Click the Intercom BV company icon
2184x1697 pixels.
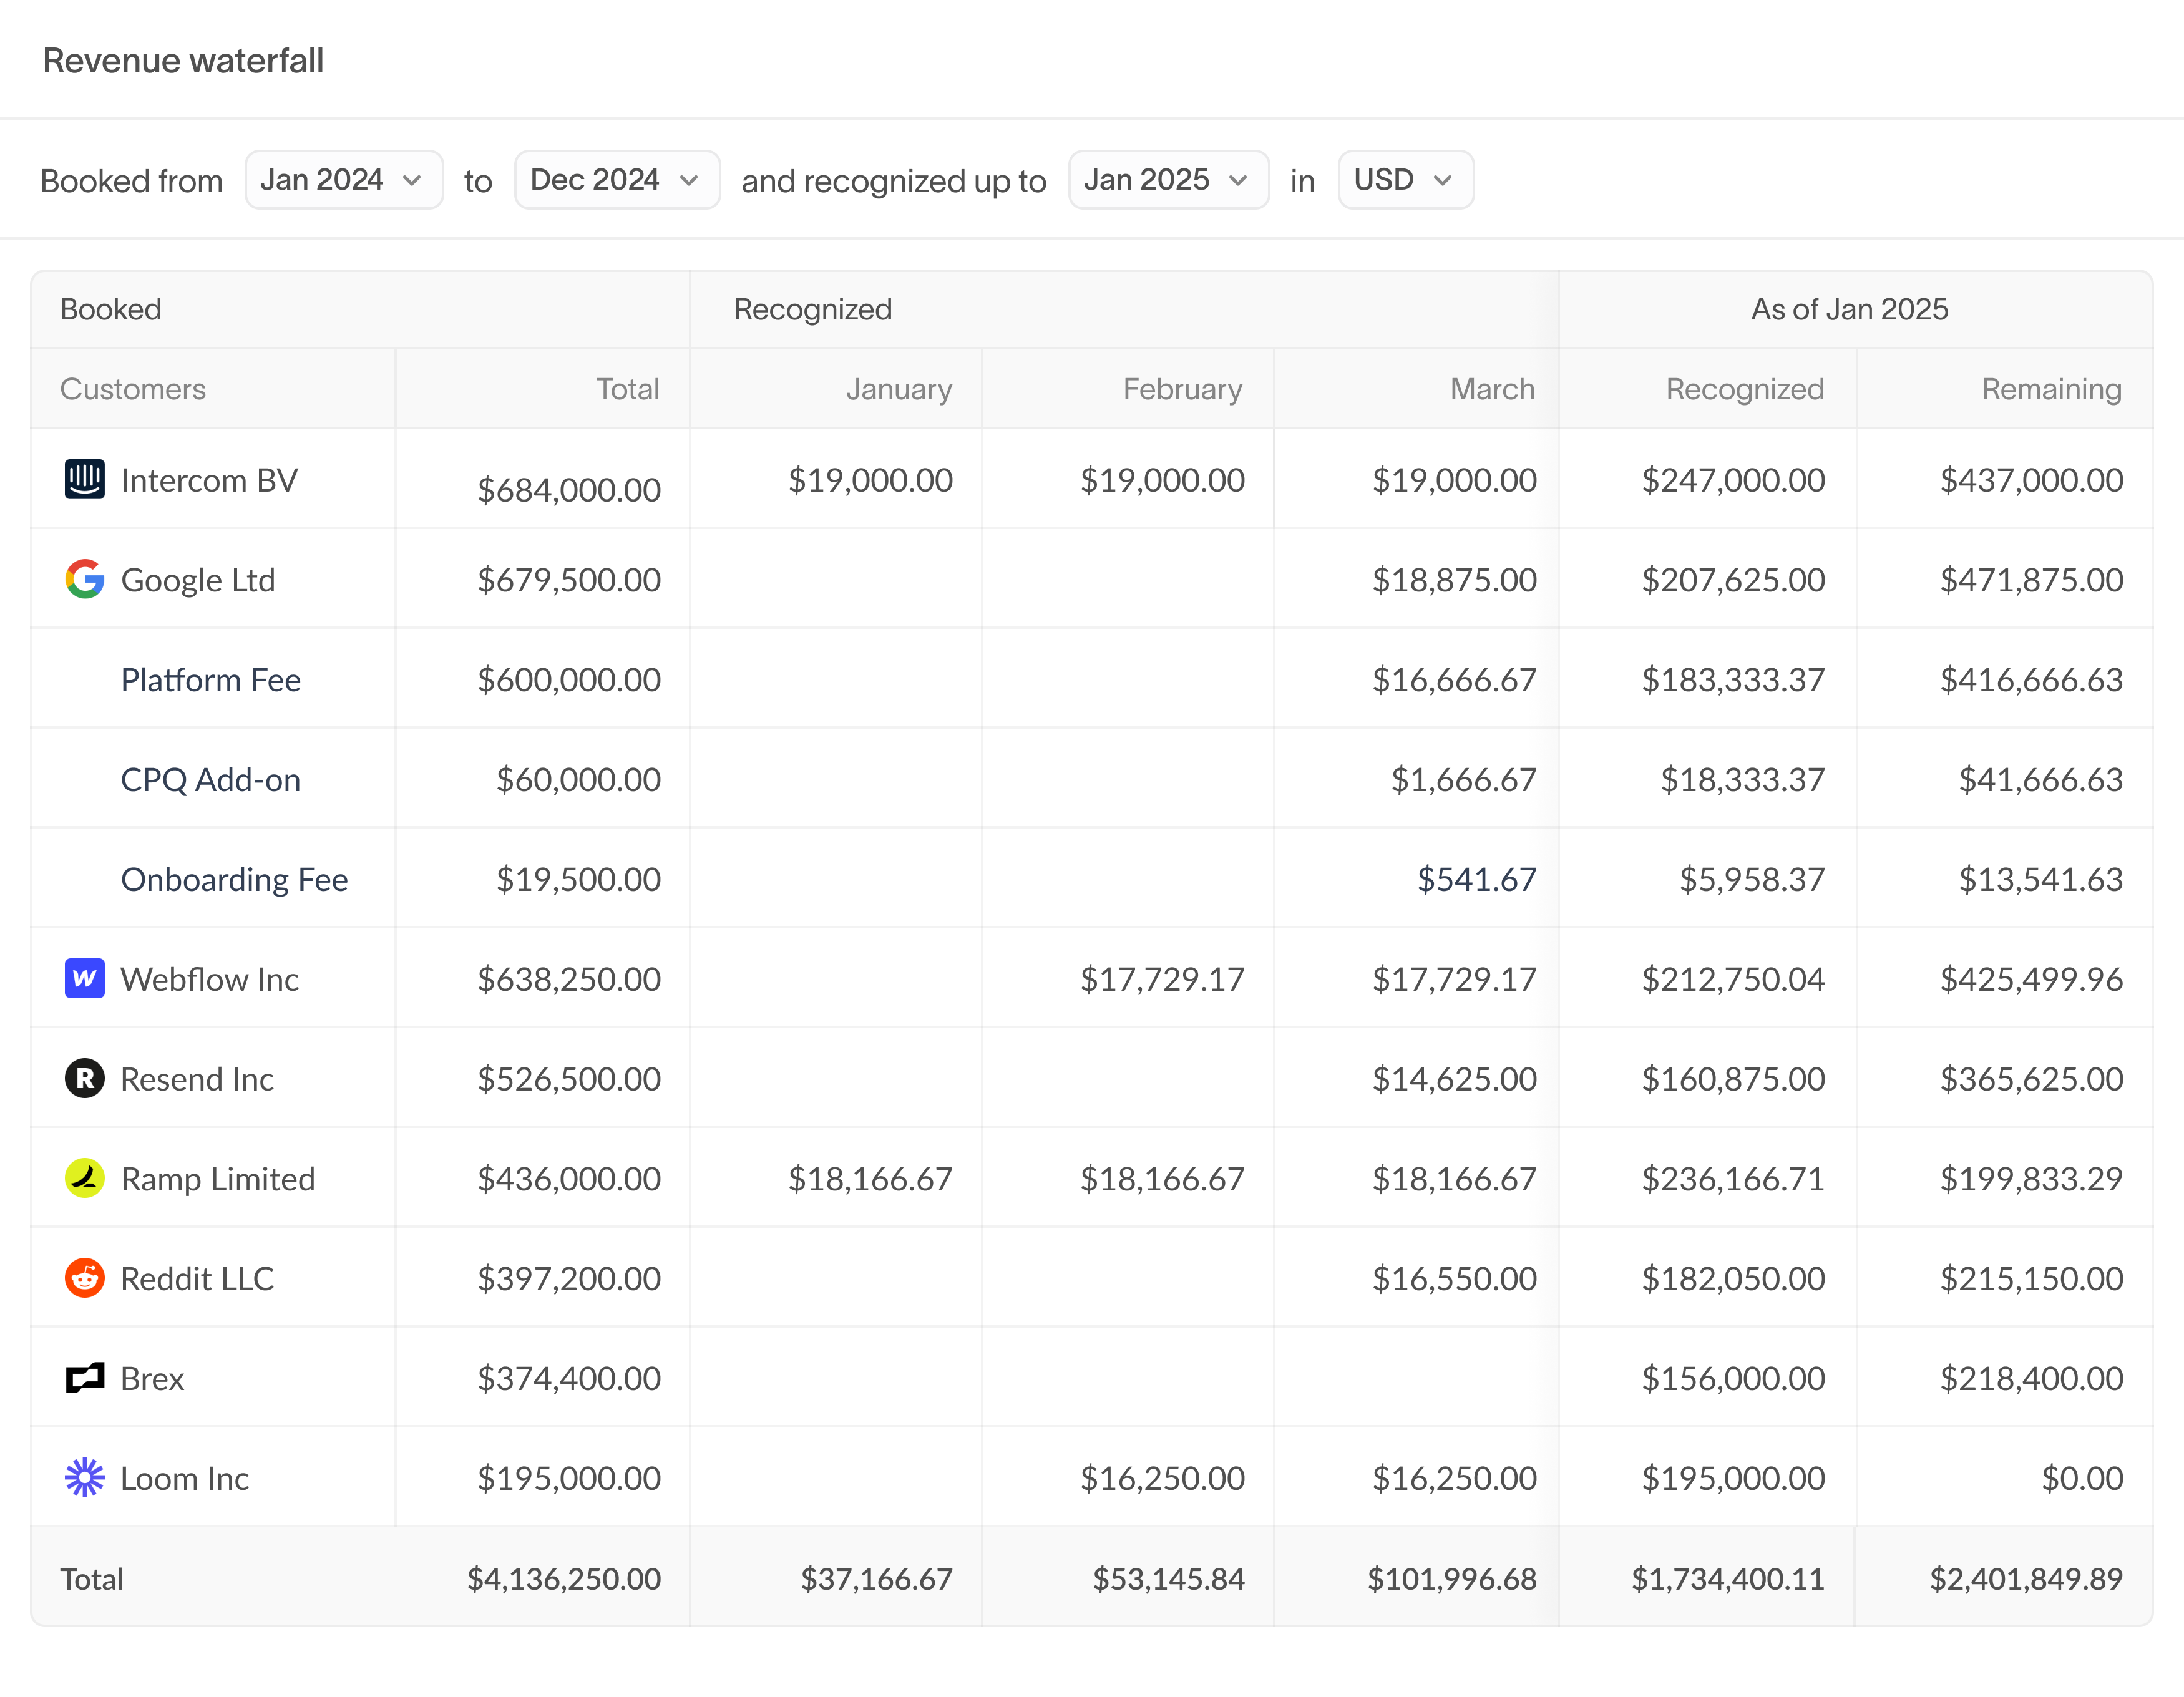coord(85,480)
